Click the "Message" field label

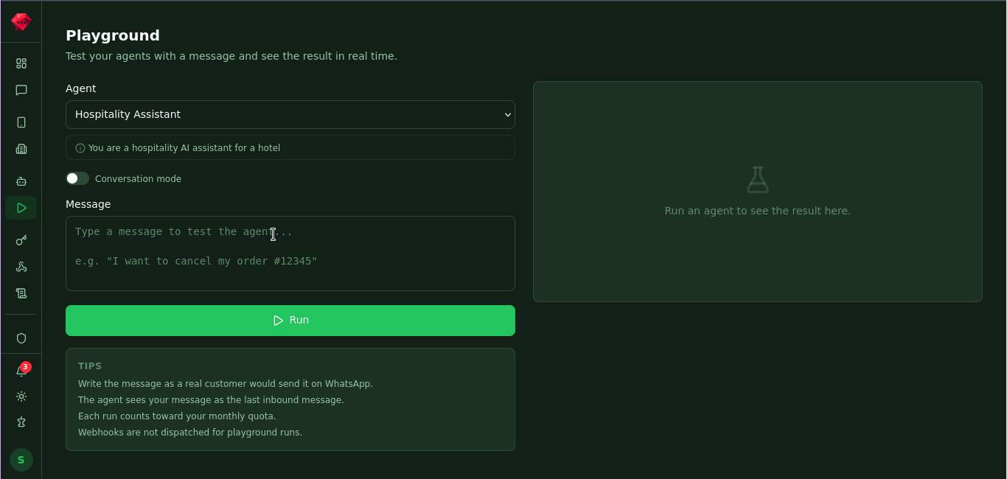tap(88, 204)
